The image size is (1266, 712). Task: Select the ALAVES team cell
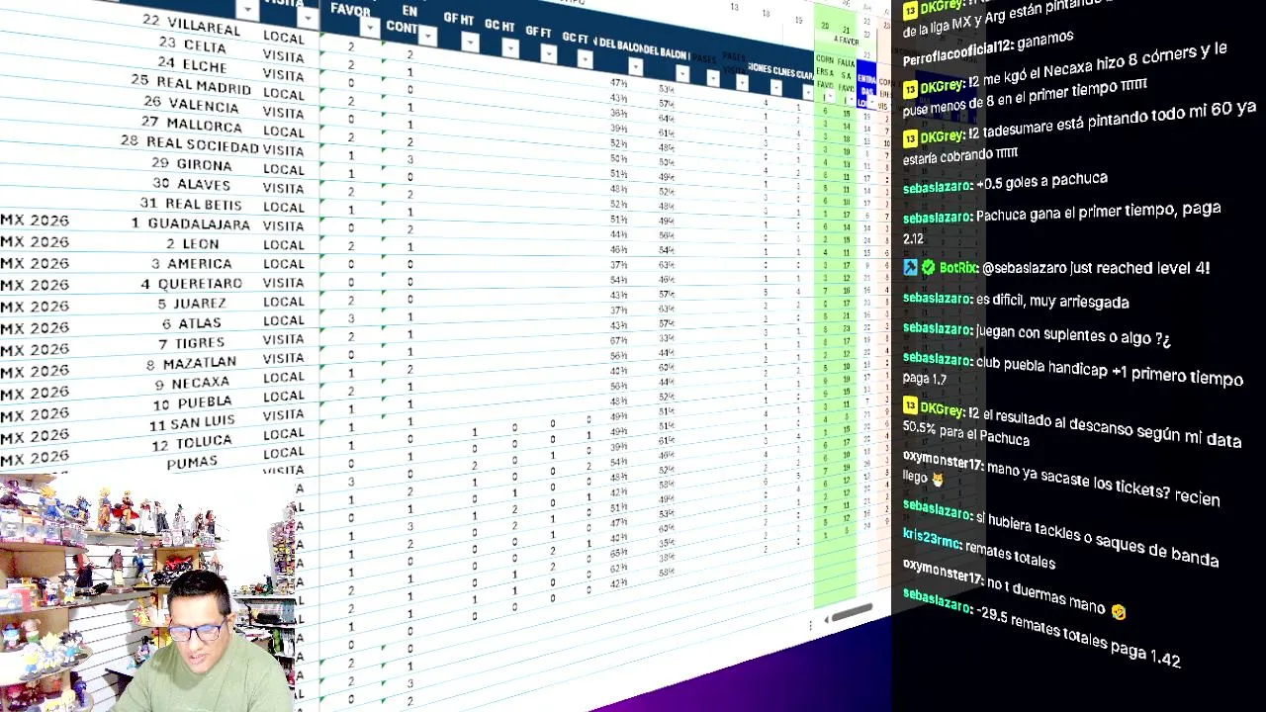click(x=205, y=184)
